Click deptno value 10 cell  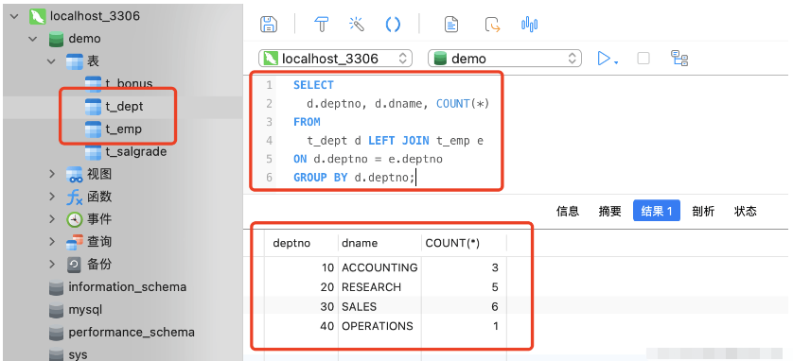click(x=302, y=267)
